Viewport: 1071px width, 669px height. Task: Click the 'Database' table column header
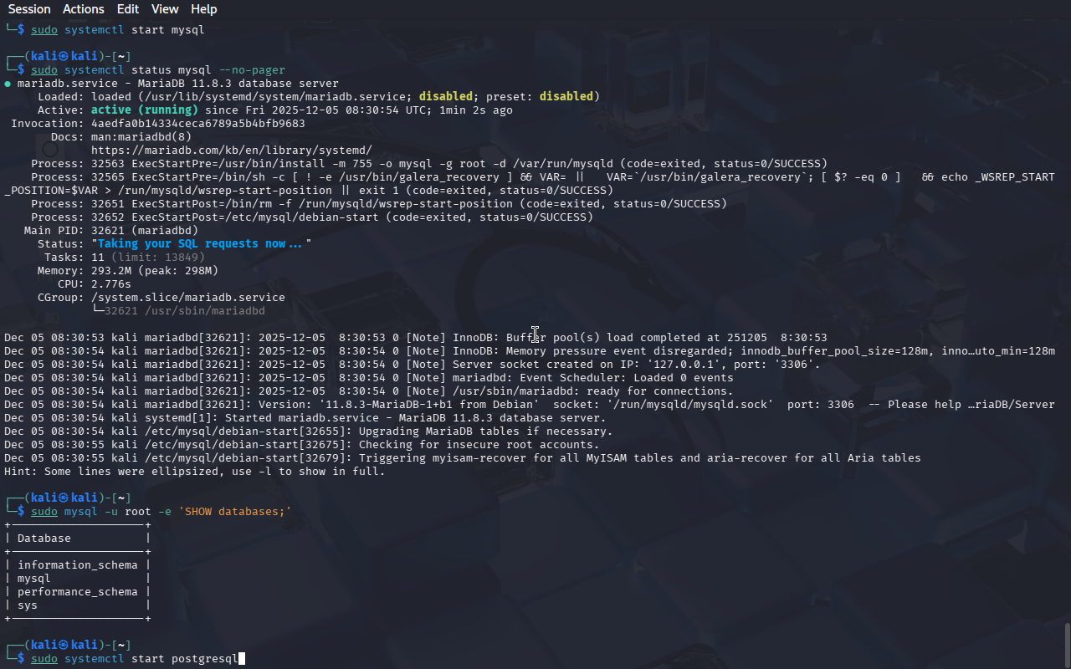[44, 538]
